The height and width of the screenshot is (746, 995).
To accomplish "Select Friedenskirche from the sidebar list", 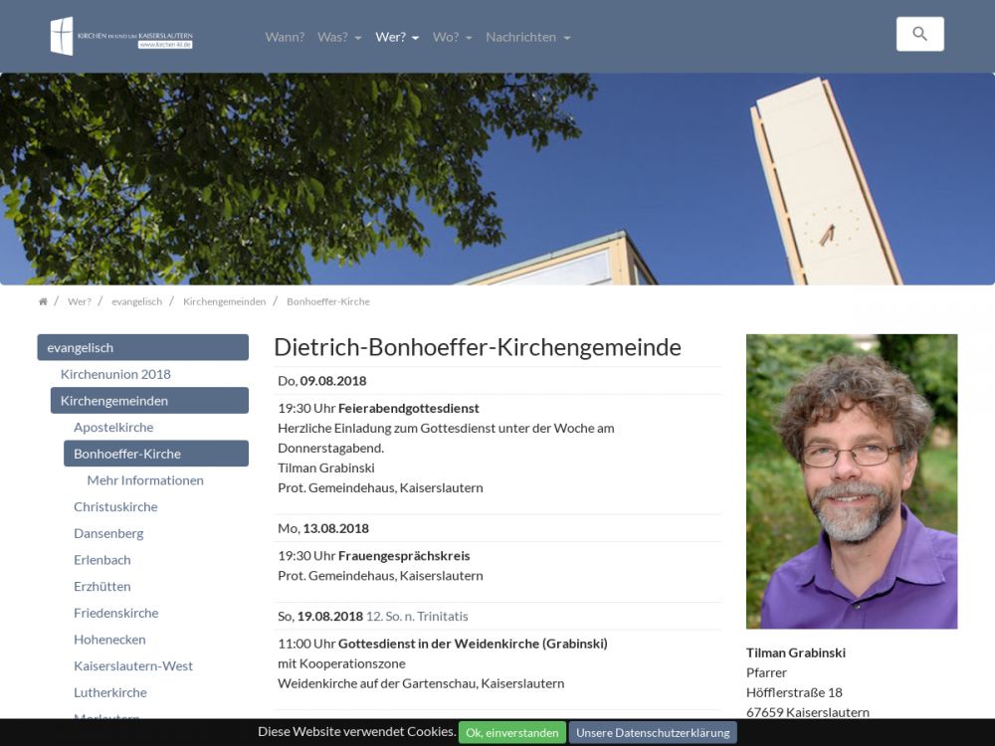I will click(115, 613).
